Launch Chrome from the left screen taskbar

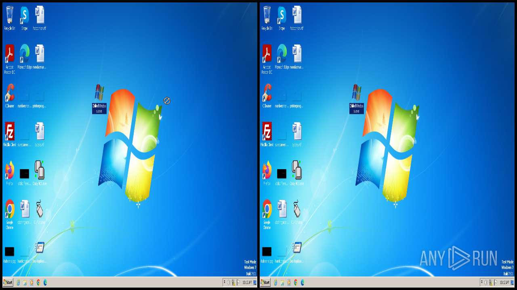[x=38, y=282]
